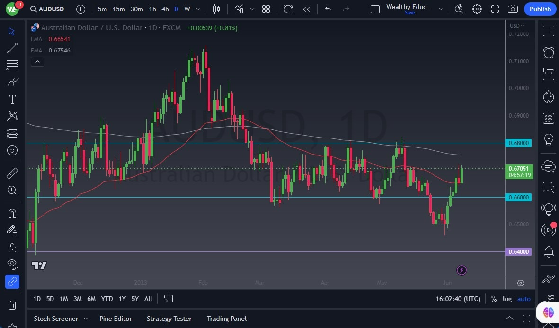Expand the timeframe intervals dropdown
The height and width of the screenshot is (328, 559).
tap(198, 9)
